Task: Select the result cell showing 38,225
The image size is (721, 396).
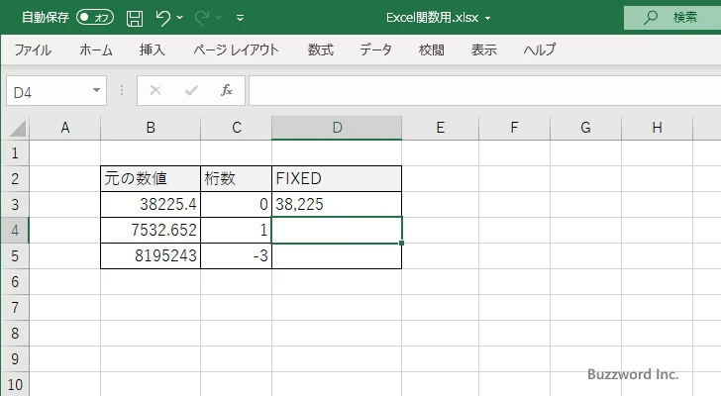Action: [x=337, y=204]
